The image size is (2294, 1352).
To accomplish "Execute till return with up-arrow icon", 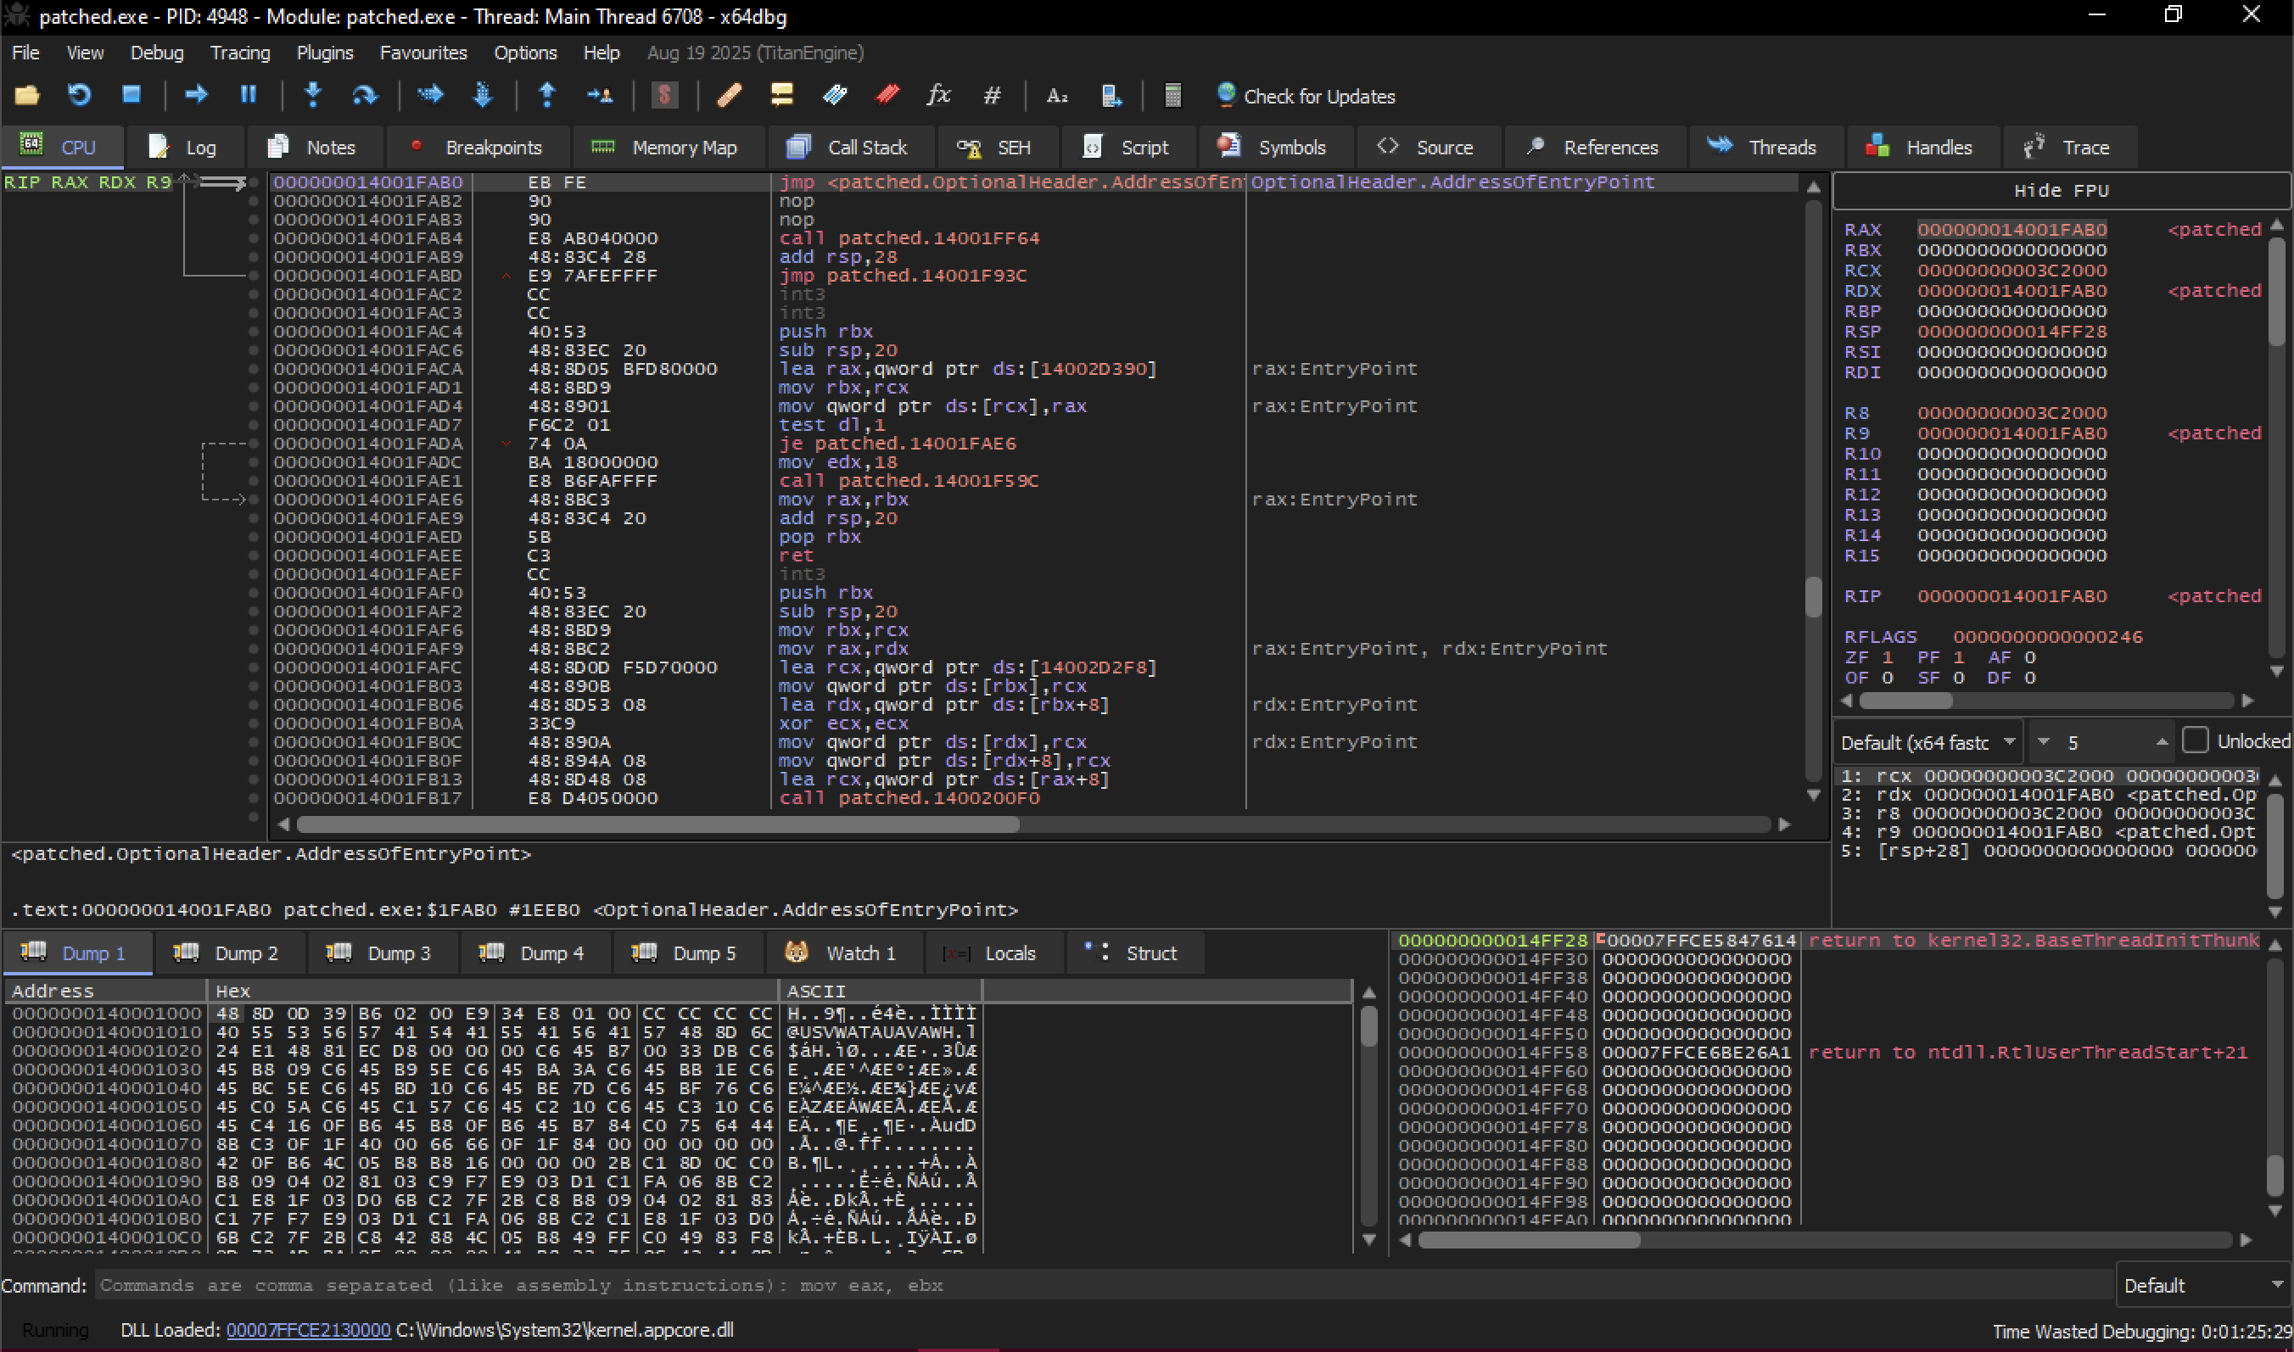I will (x=546, y=95).
